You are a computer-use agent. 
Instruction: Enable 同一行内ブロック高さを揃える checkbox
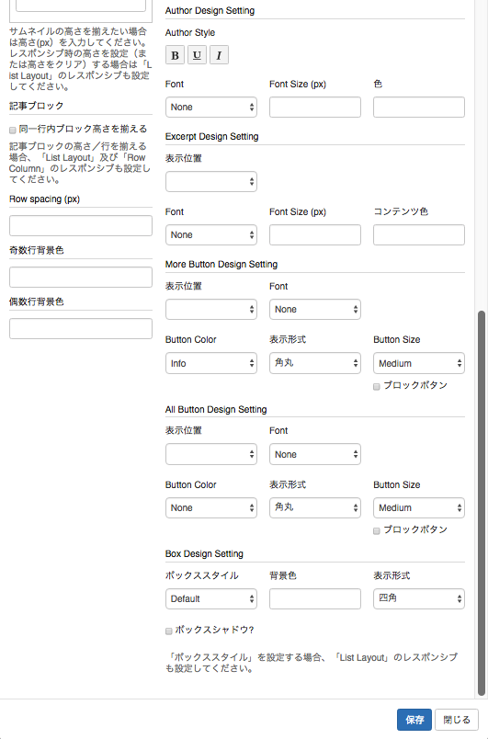coord(13,131)
